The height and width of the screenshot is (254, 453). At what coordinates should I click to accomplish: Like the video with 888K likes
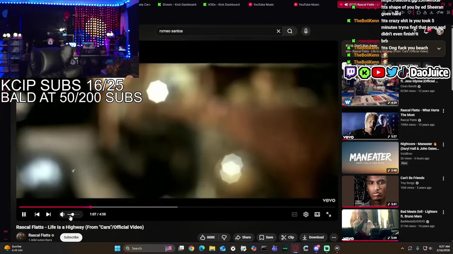tap(207, 237)
